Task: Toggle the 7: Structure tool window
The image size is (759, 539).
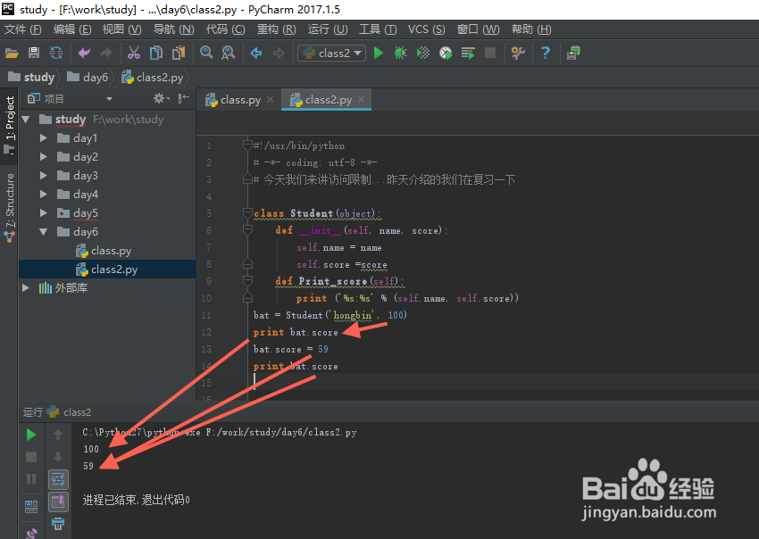Action: click(x=10, y=207)
